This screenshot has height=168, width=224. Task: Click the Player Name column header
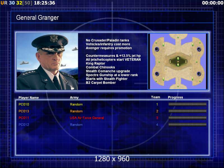[29, 98]
